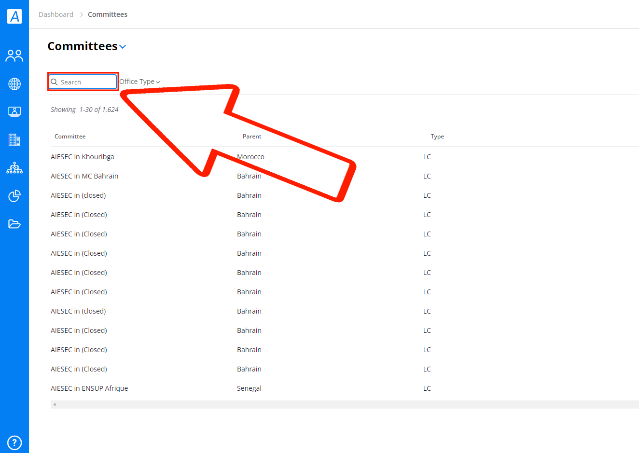Go to Dashboard breadcrumb link

[x=56, y=14]
